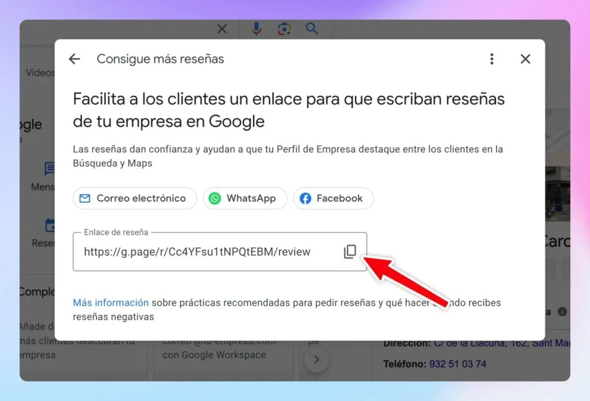Click the next arrow chevron on background card

317,360
